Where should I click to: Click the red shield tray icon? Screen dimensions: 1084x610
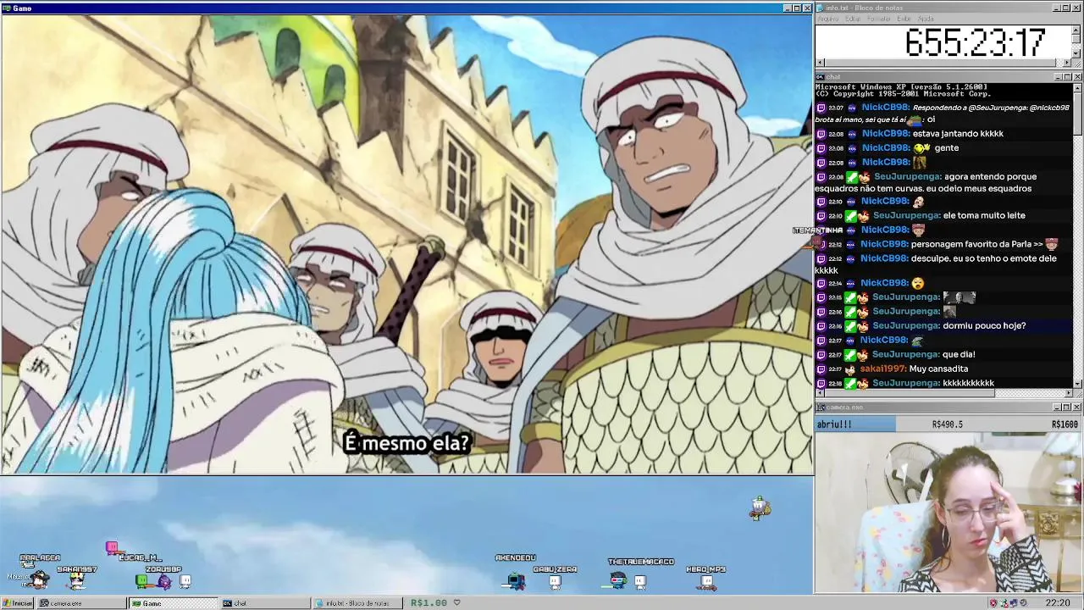[993, 603]
